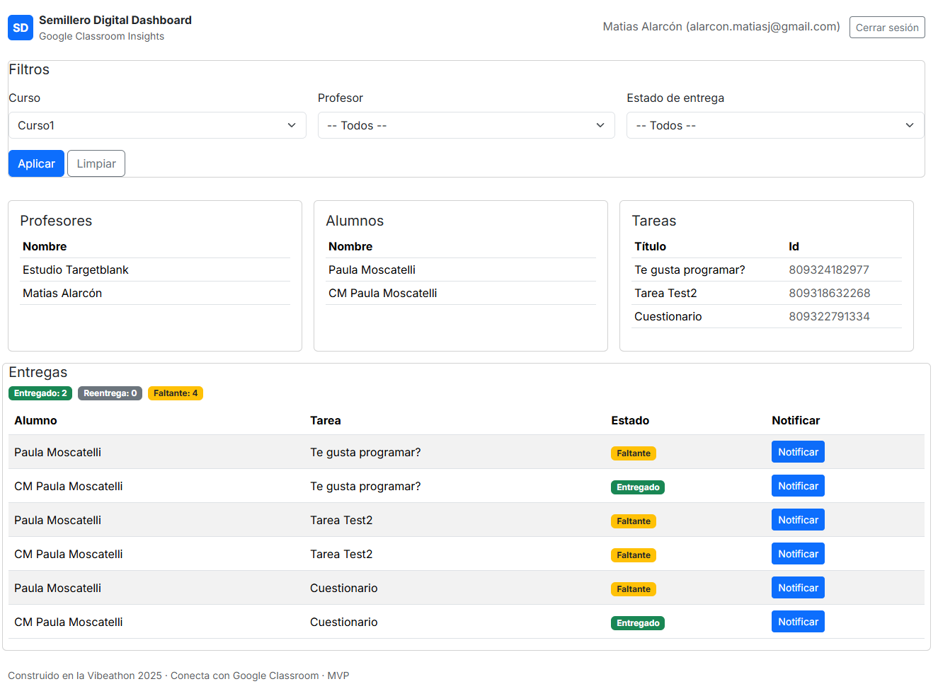This screenshot has width=938, height=684.
Task: Notificar Paula Moscatelli about Te gusta programar?
Action: tap(798, 451)
